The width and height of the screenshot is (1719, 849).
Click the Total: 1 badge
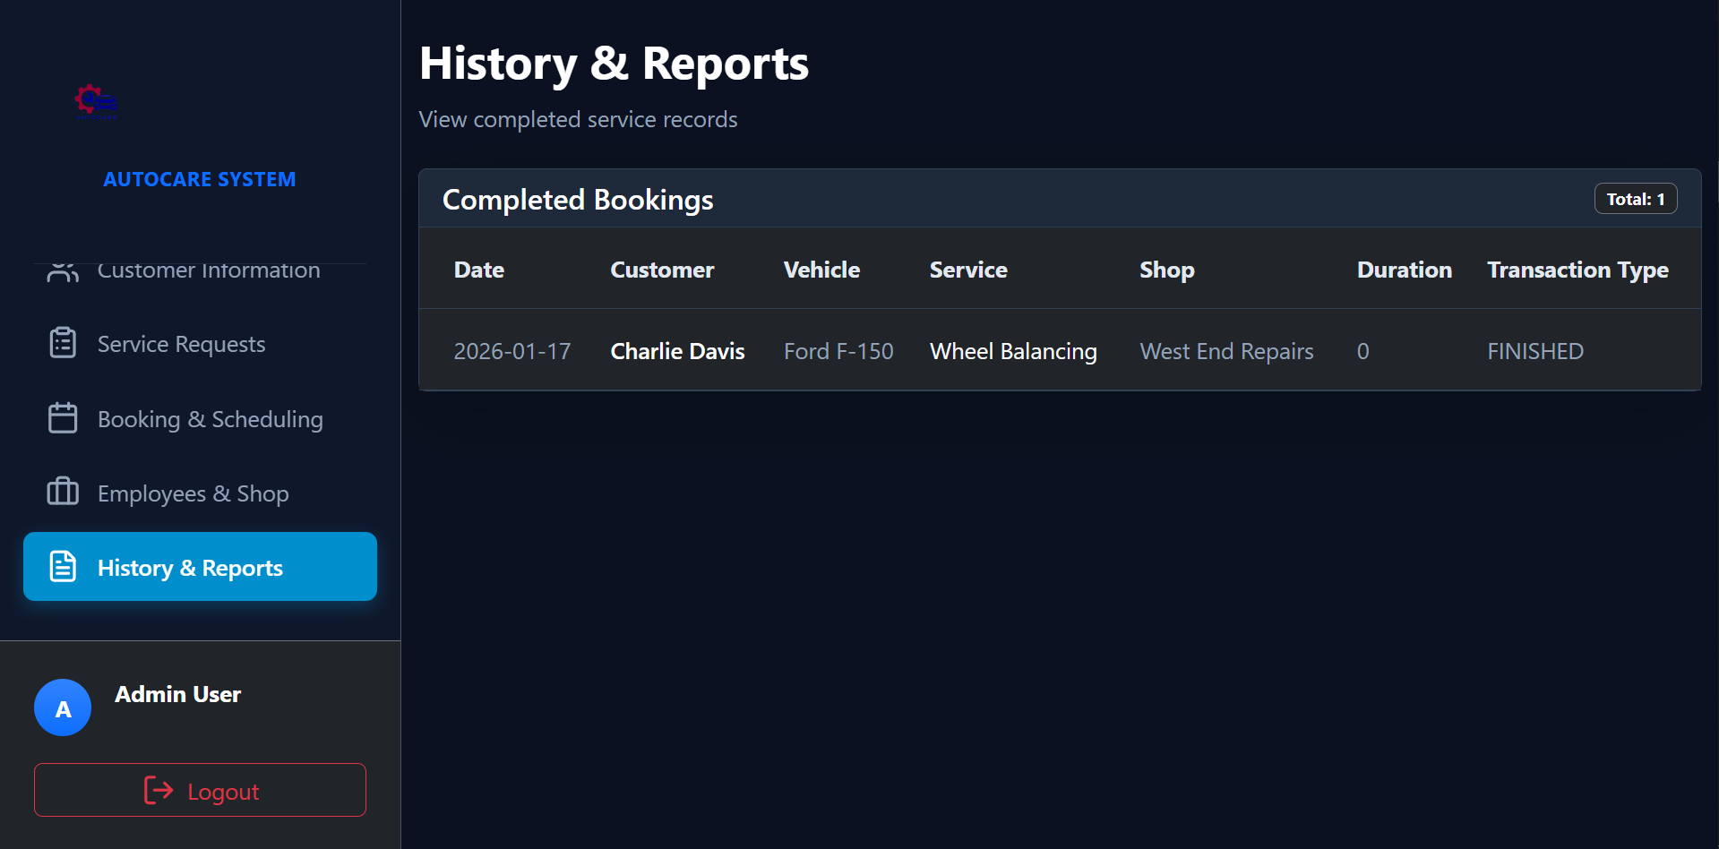pyautogui.click(x=1635, y=199)
